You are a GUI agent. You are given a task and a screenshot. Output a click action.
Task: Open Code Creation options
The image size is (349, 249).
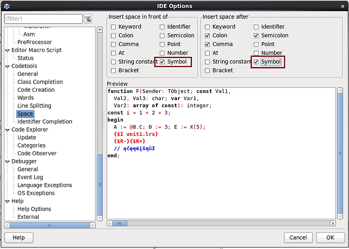tap(36, 90)
